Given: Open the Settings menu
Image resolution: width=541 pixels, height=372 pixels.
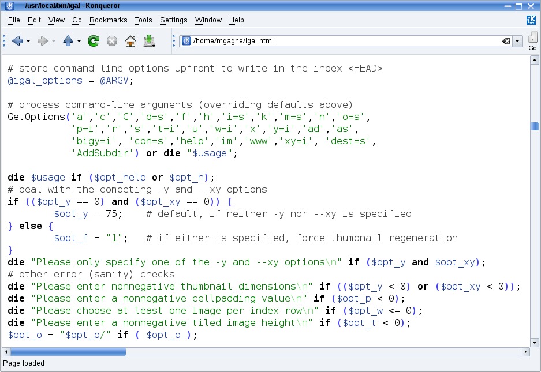Looking at the screenshot, I should coord(174,20).
